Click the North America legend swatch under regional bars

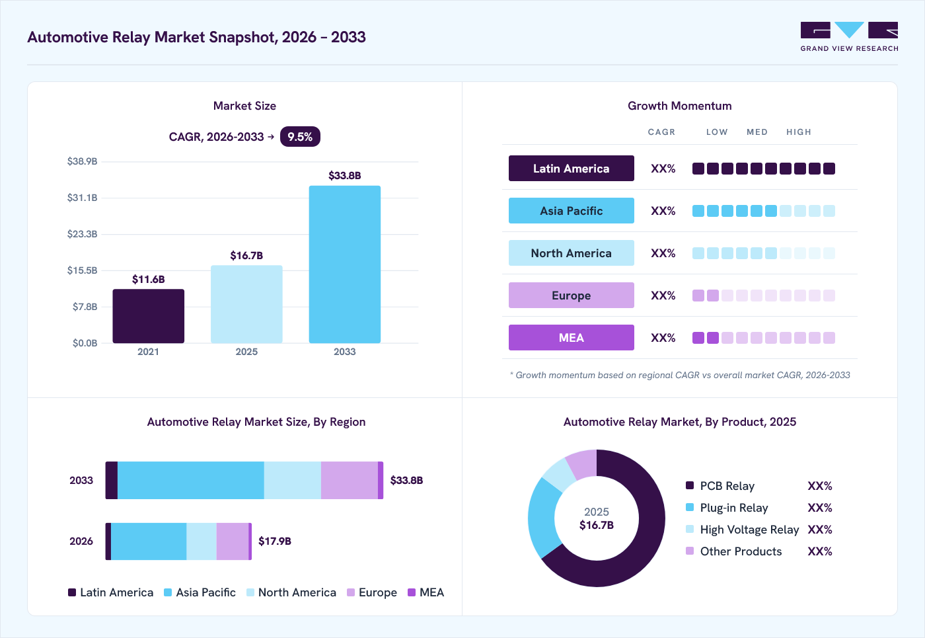click(x=250, y=592)
